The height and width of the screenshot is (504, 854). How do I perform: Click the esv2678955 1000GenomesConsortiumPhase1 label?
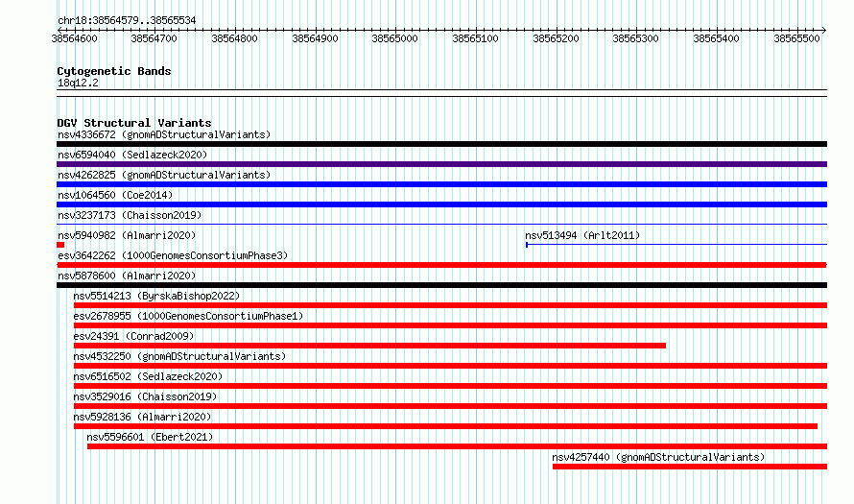pos(188,316)
